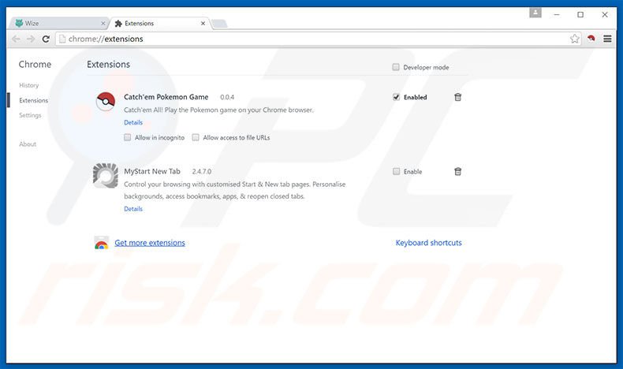The height and width of the screenshot is (369, 623).
Task: Click version number 0.0.4
Action: [227, 97]
